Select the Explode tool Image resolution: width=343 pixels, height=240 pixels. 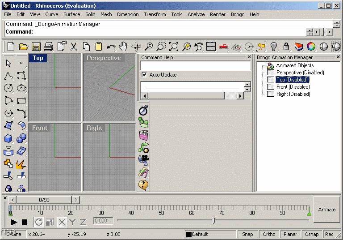pyautogui.click(x=21, y=164)
